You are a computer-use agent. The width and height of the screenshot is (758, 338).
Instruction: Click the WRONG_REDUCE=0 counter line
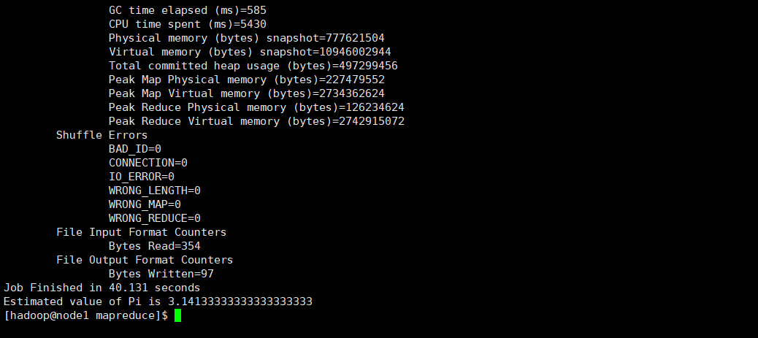point(154,218)
